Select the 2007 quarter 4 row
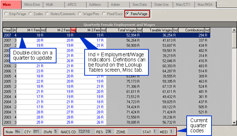237x136 pixels. click(106, 35)
